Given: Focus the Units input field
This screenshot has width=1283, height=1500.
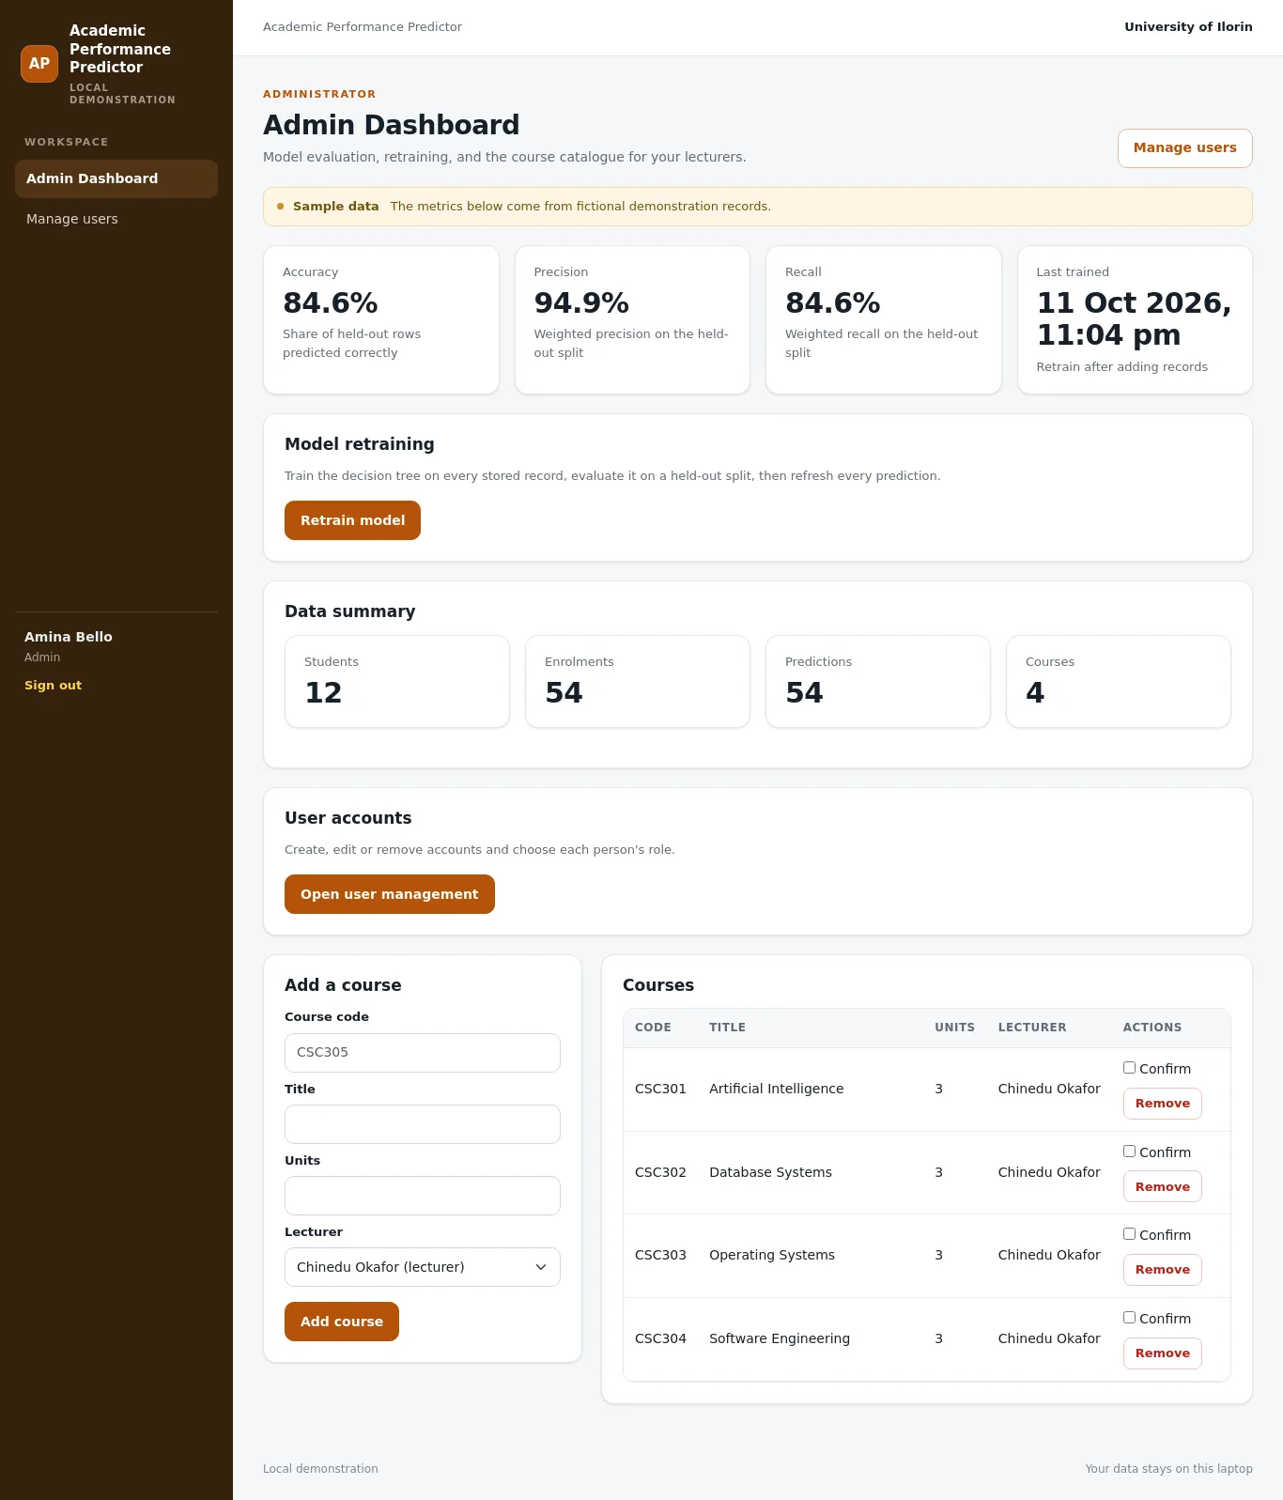Looking at the screenshot, I should point(423,1196).
